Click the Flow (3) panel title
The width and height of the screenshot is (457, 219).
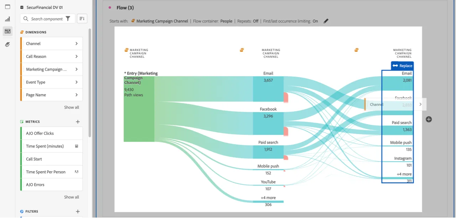point(125,8)
